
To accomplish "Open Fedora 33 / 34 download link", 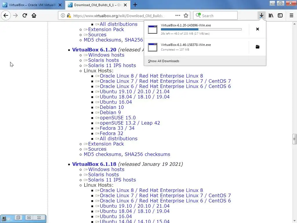I will click(117, 128).
